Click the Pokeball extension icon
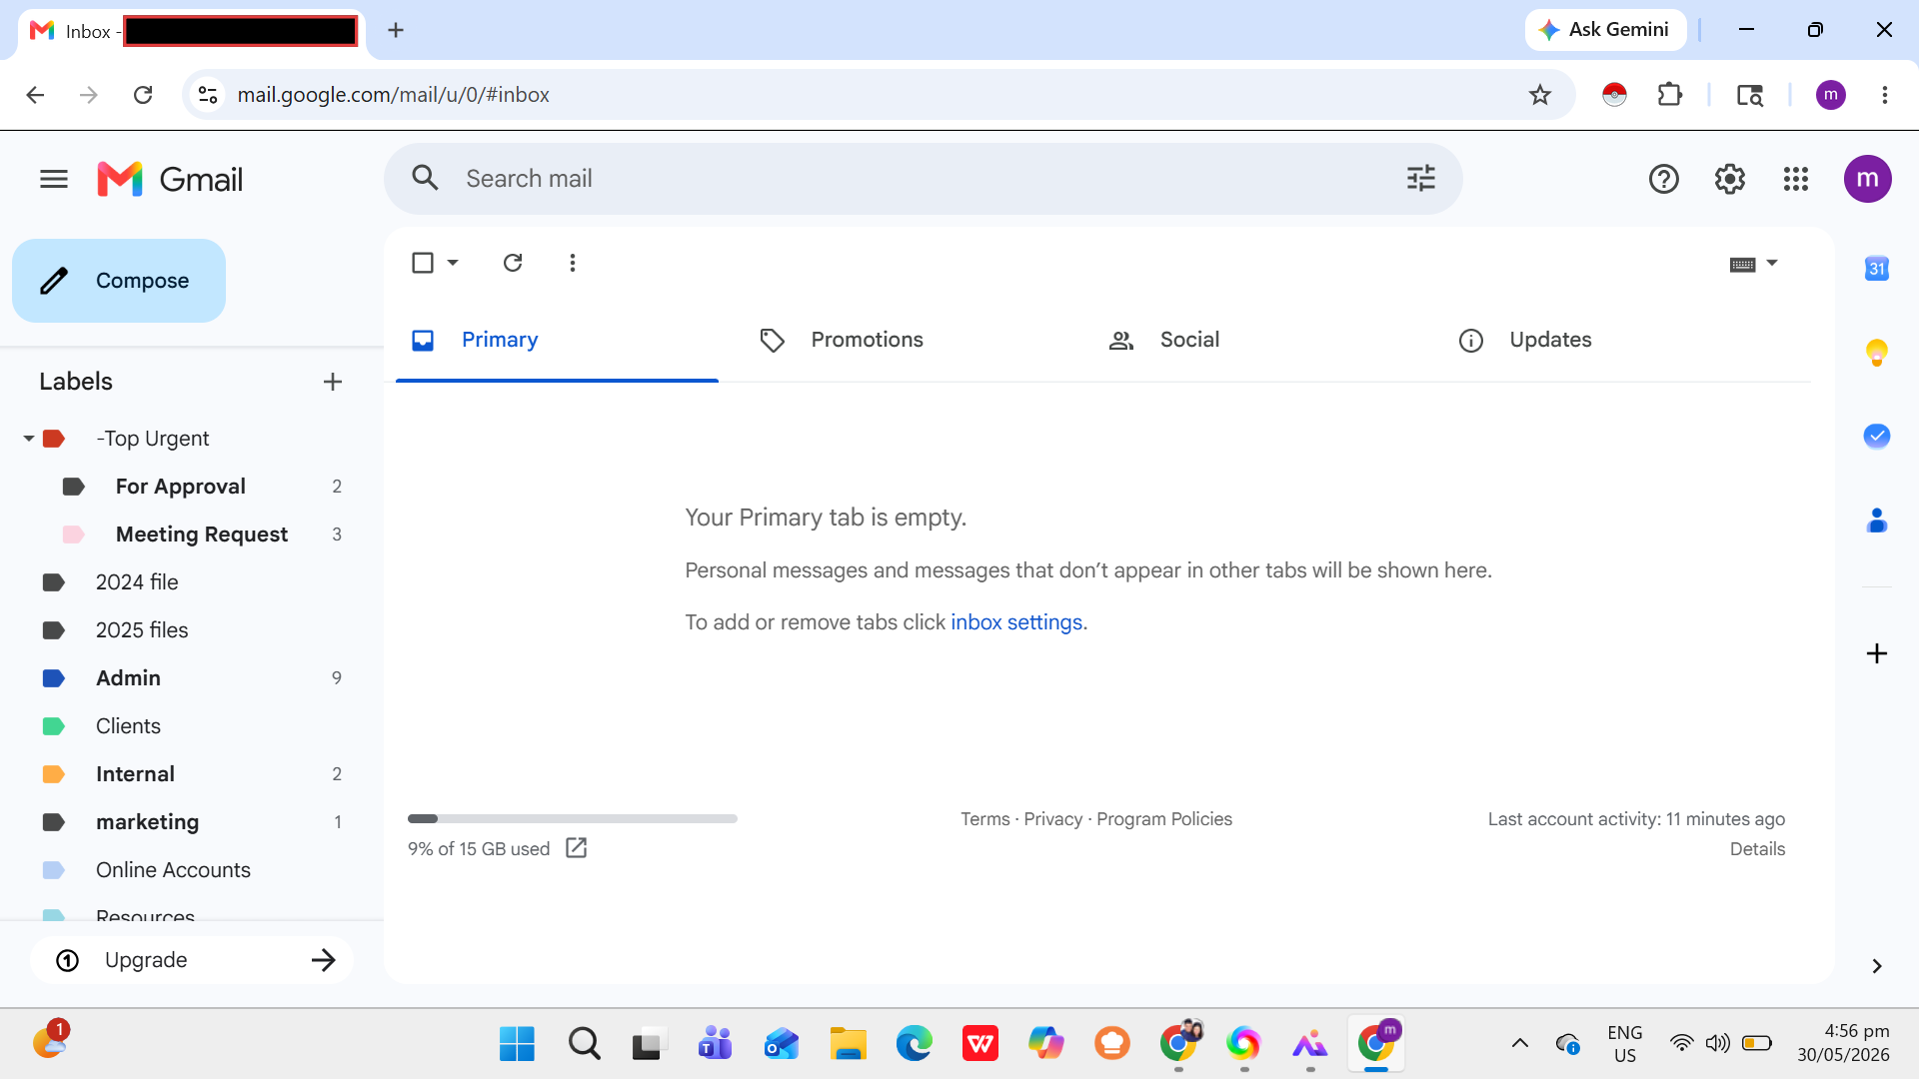Image resolution: width=1919 pixels, height=1079 pixels. click(x=1614, y=95)
